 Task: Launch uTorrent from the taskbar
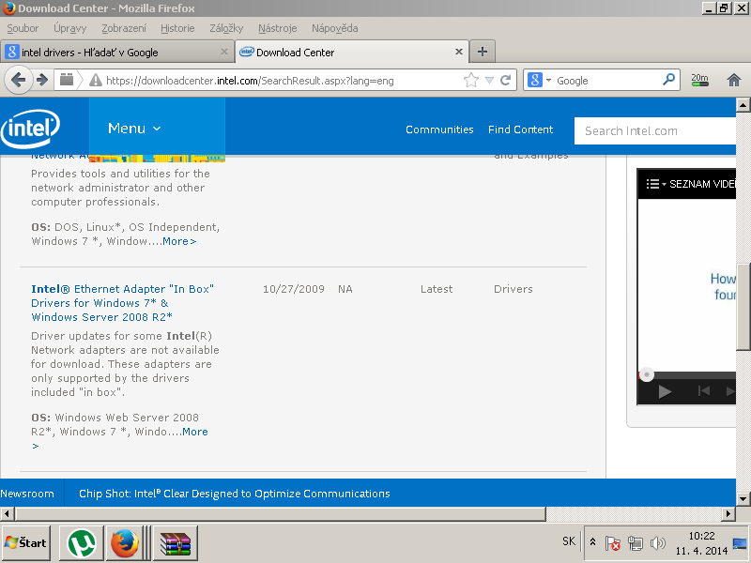pyautogui.click(x=81, y=543)
